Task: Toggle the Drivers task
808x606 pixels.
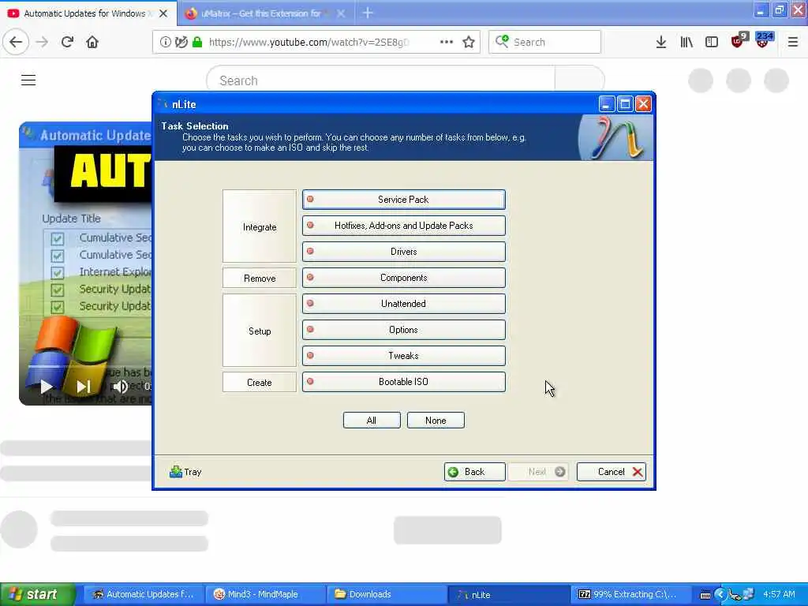Action: click(x=403, y=252)
